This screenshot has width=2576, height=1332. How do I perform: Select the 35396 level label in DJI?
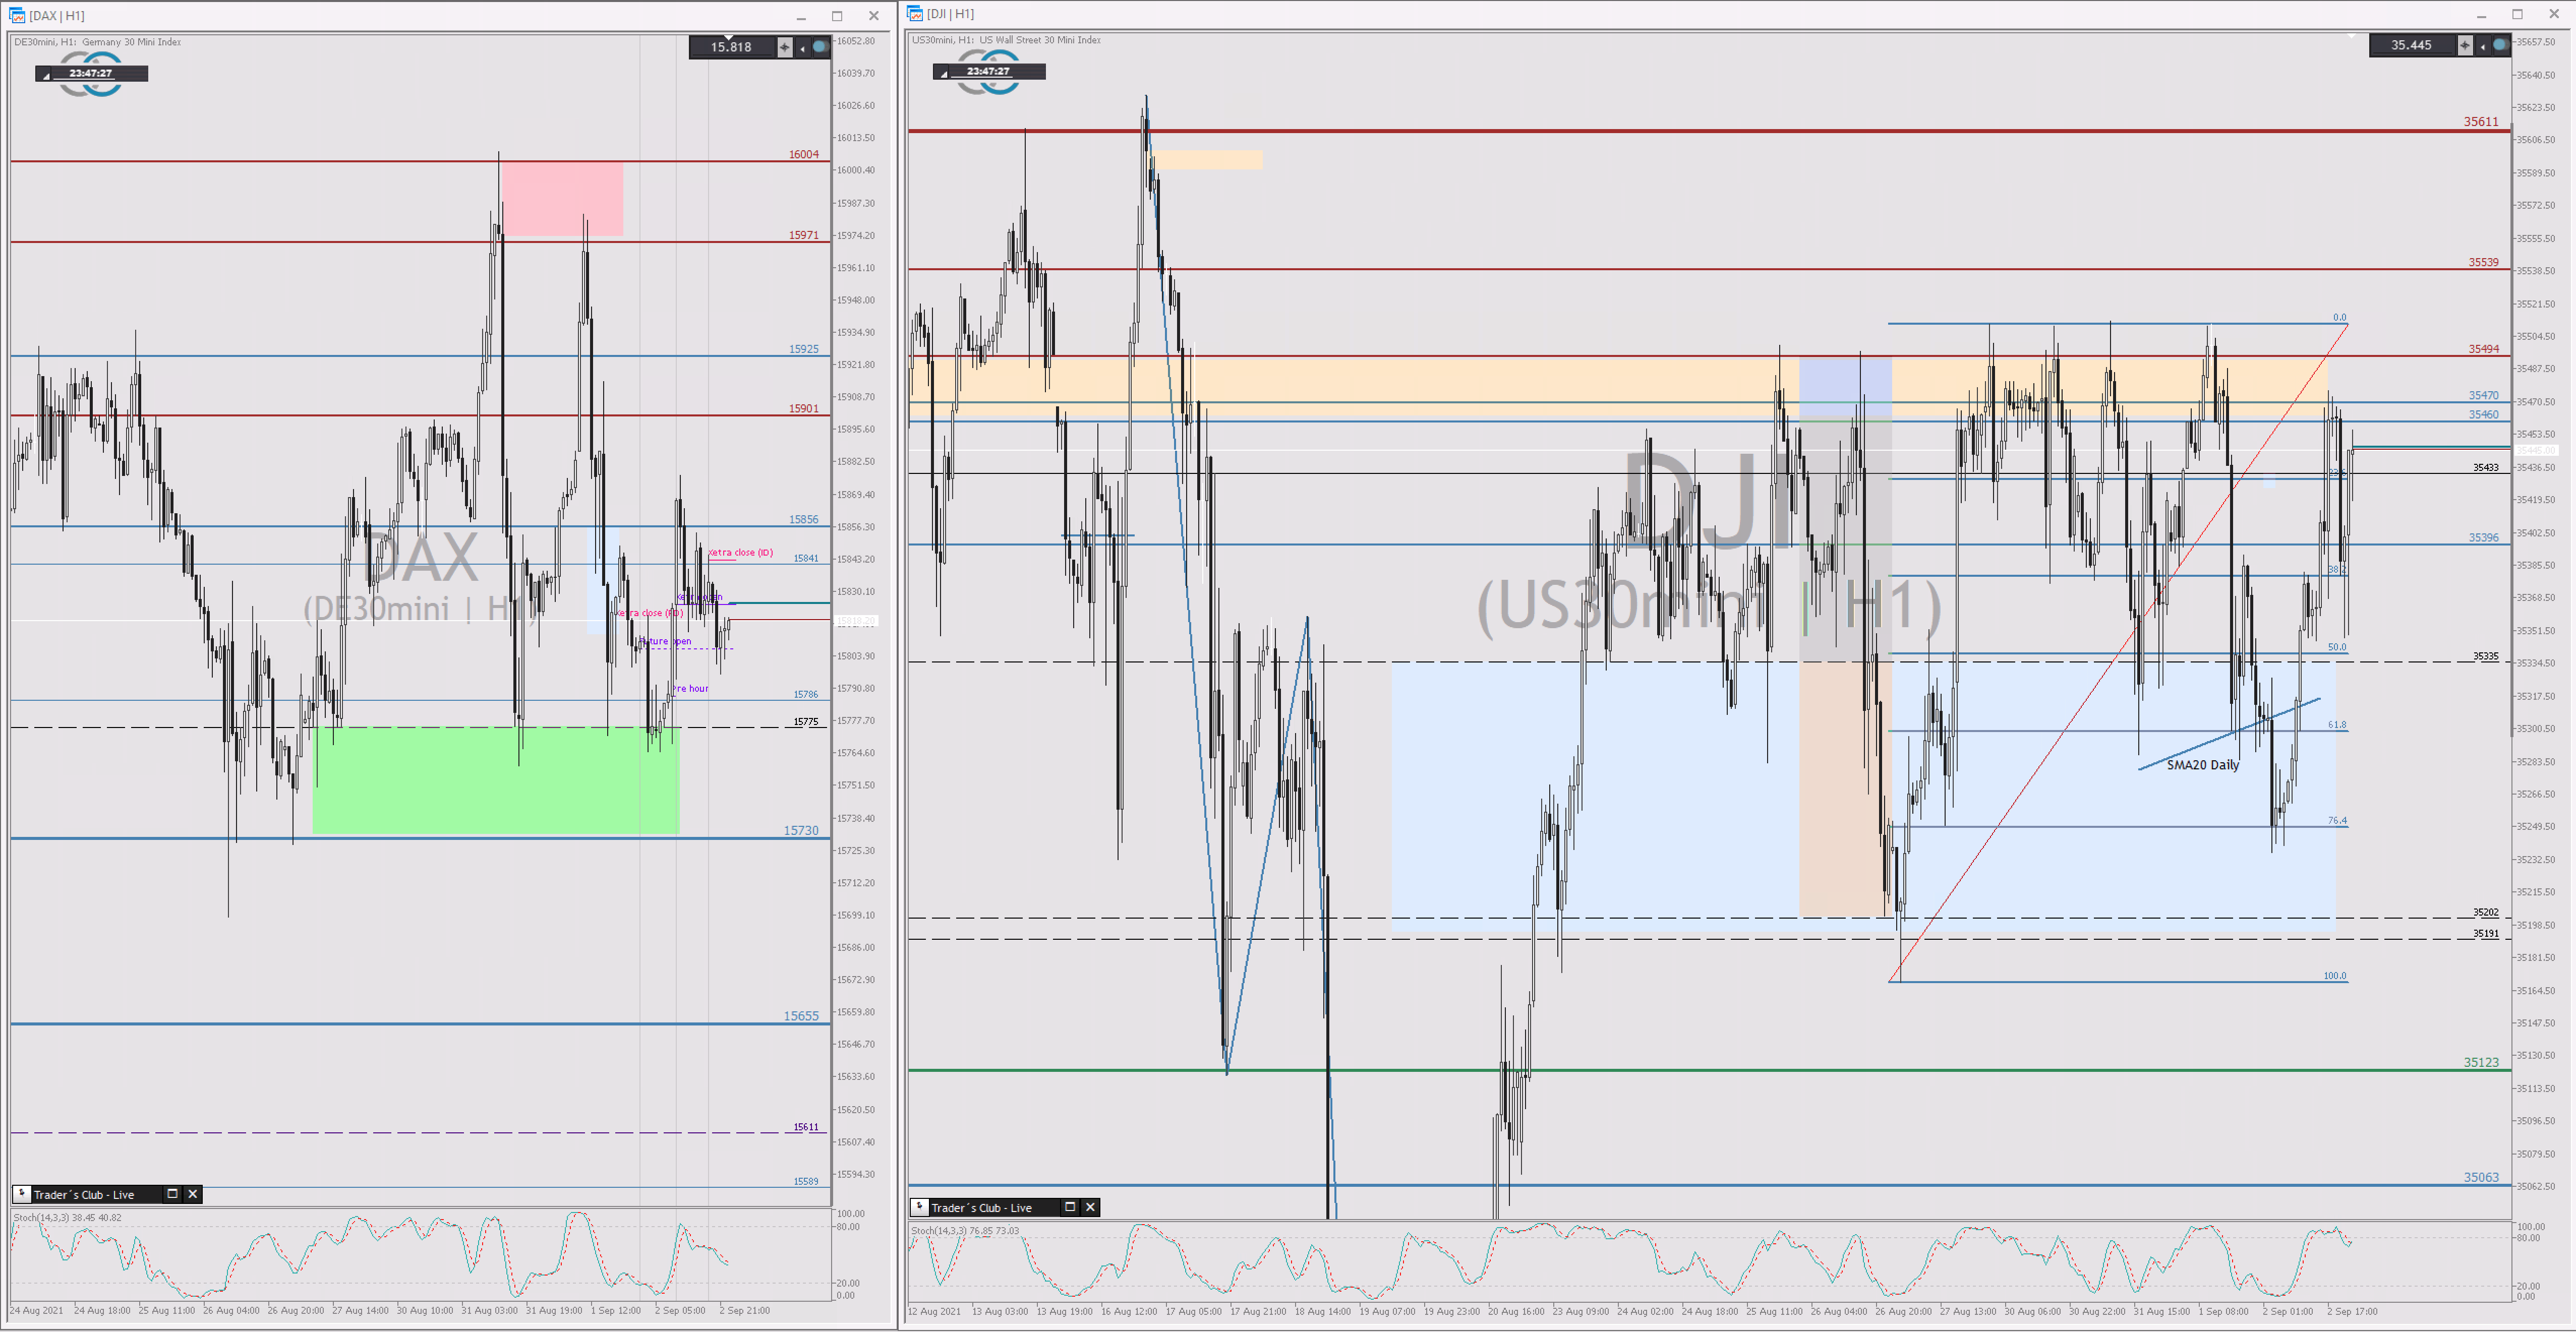[2483, 537]
